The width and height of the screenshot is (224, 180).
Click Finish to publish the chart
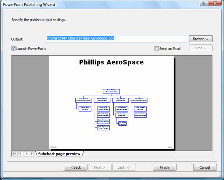164,167
